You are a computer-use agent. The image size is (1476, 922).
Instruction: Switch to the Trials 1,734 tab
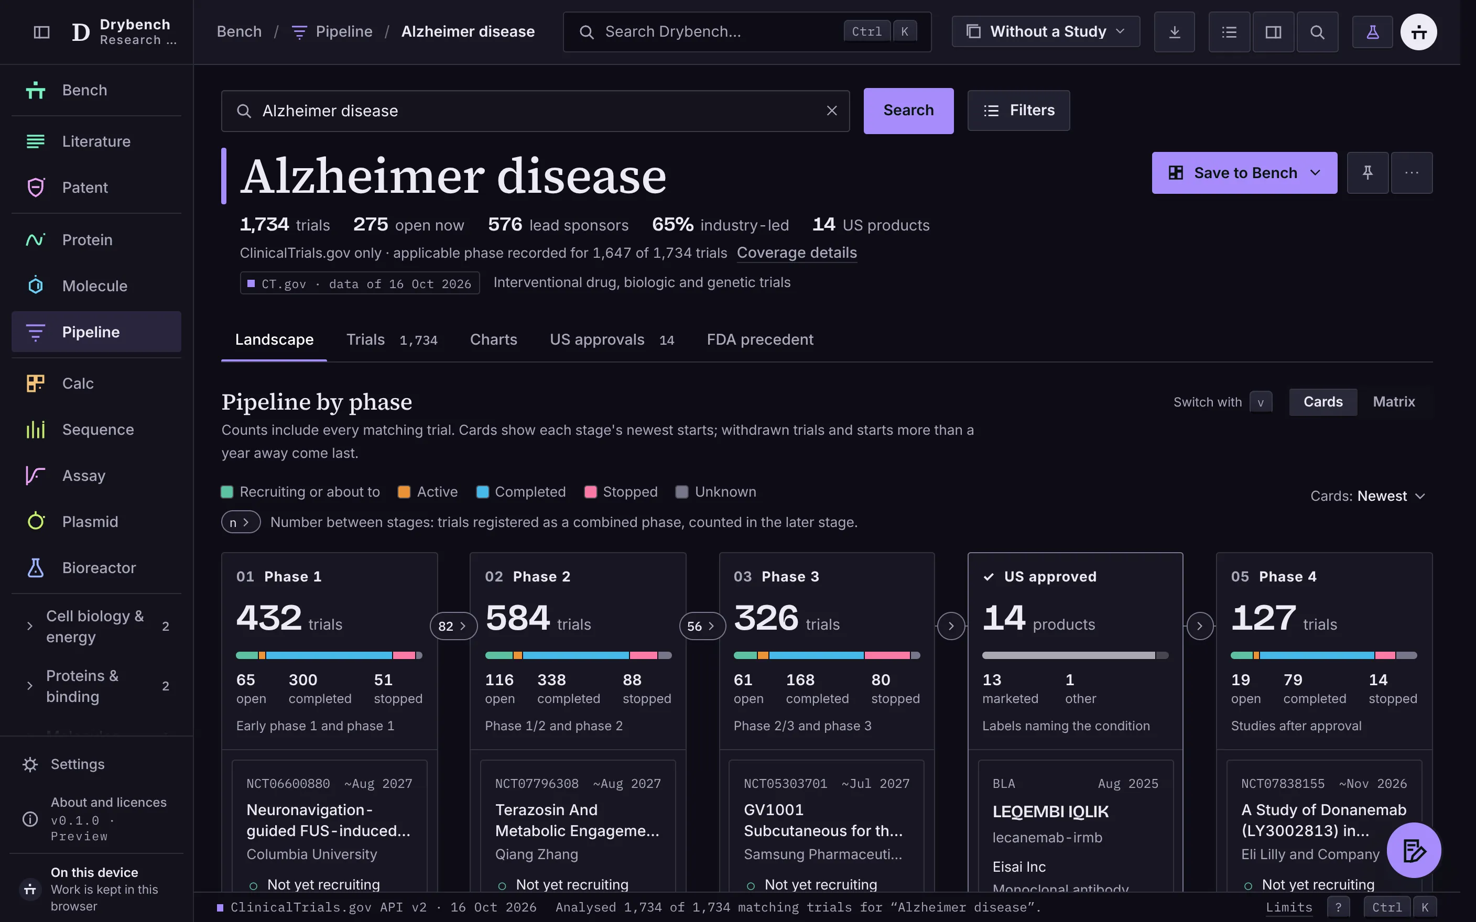click(392, 339)
